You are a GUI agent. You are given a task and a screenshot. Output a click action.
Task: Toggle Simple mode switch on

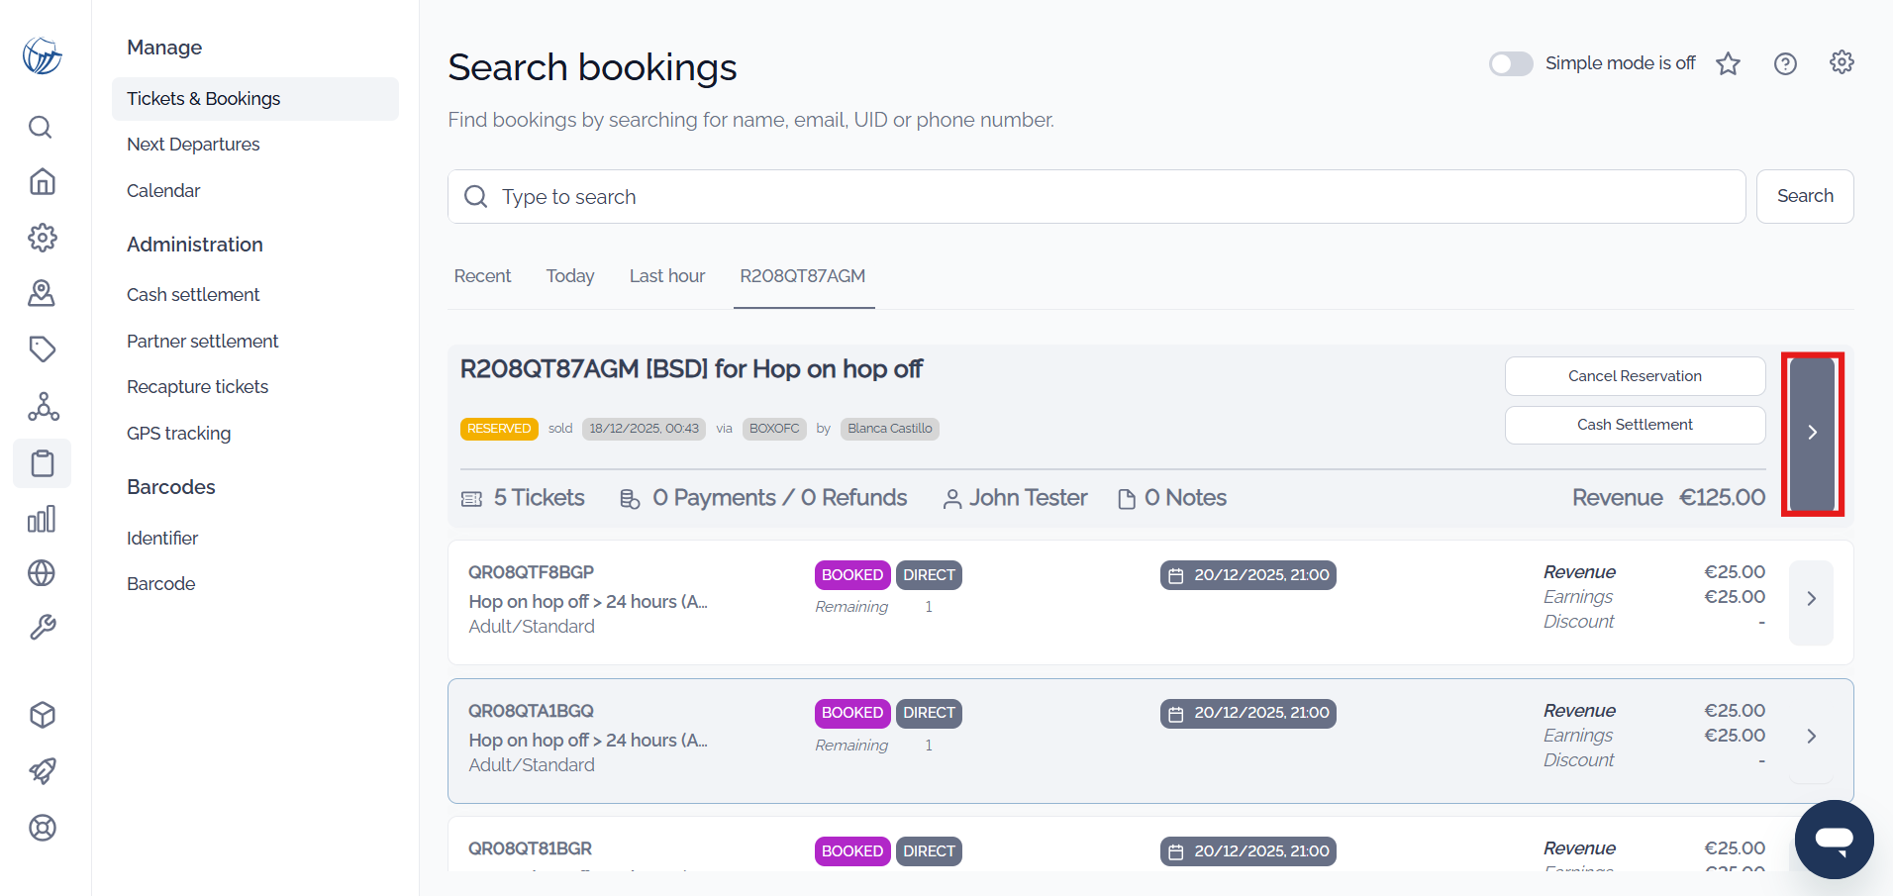1511,63
